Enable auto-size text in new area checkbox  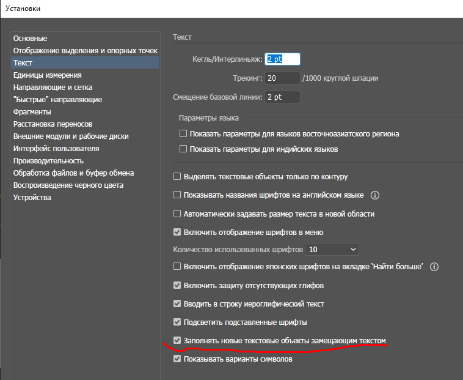tap(178, 214)
